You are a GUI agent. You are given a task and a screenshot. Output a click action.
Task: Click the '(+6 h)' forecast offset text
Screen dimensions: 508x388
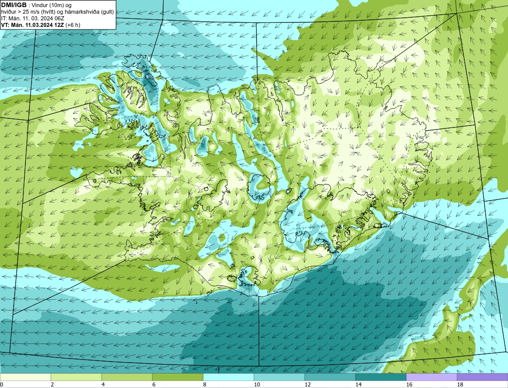coord(73,25)
